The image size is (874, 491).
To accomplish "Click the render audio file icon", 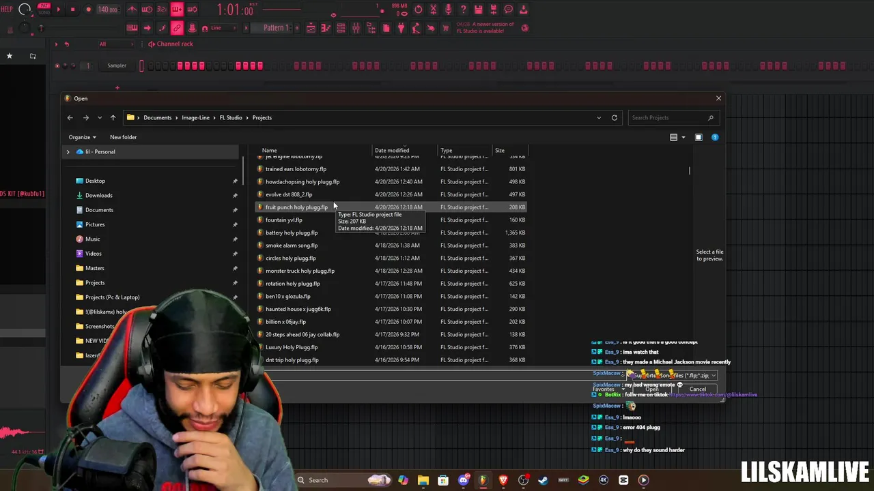I will [494, 10].
